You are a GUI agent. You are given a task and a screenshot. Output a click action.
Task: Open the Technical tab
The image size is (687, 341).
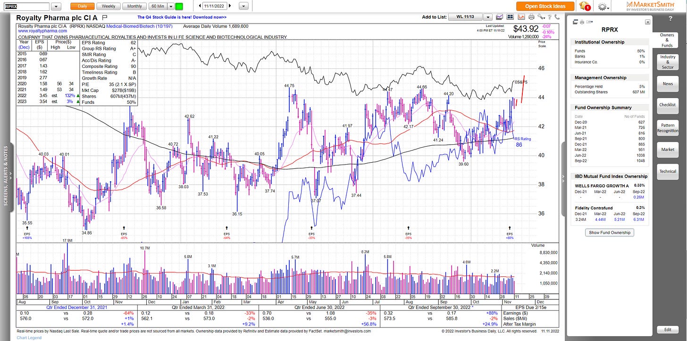pyautogui.click(x=668, y=171)
